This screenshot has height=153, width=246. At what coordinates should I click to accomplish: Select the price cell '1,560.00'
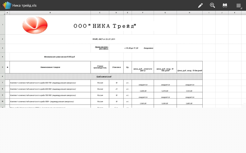tap(143, 102)
